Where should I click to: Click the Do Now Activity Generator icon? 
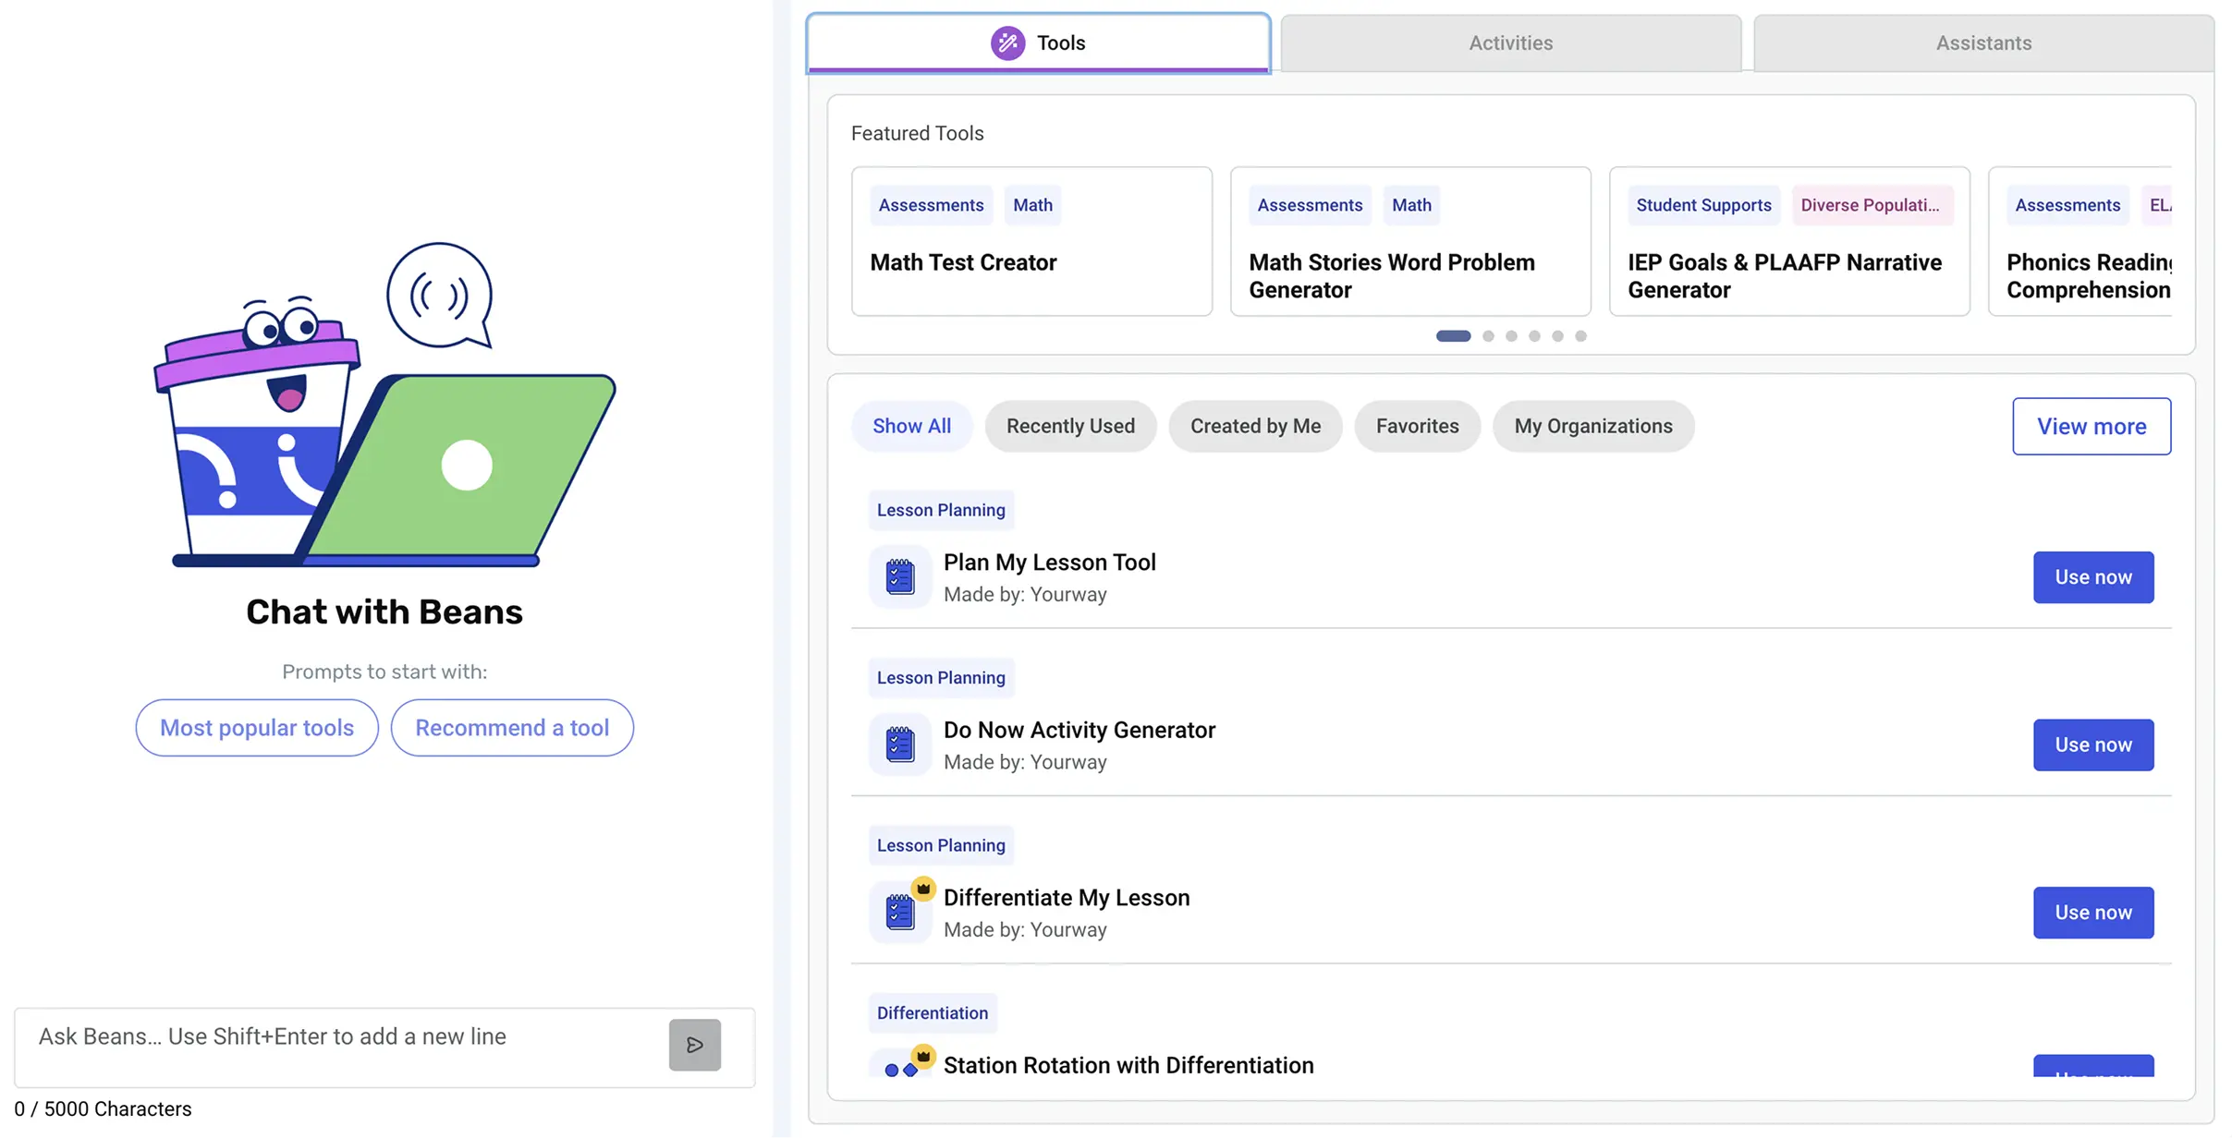point(899,745)
